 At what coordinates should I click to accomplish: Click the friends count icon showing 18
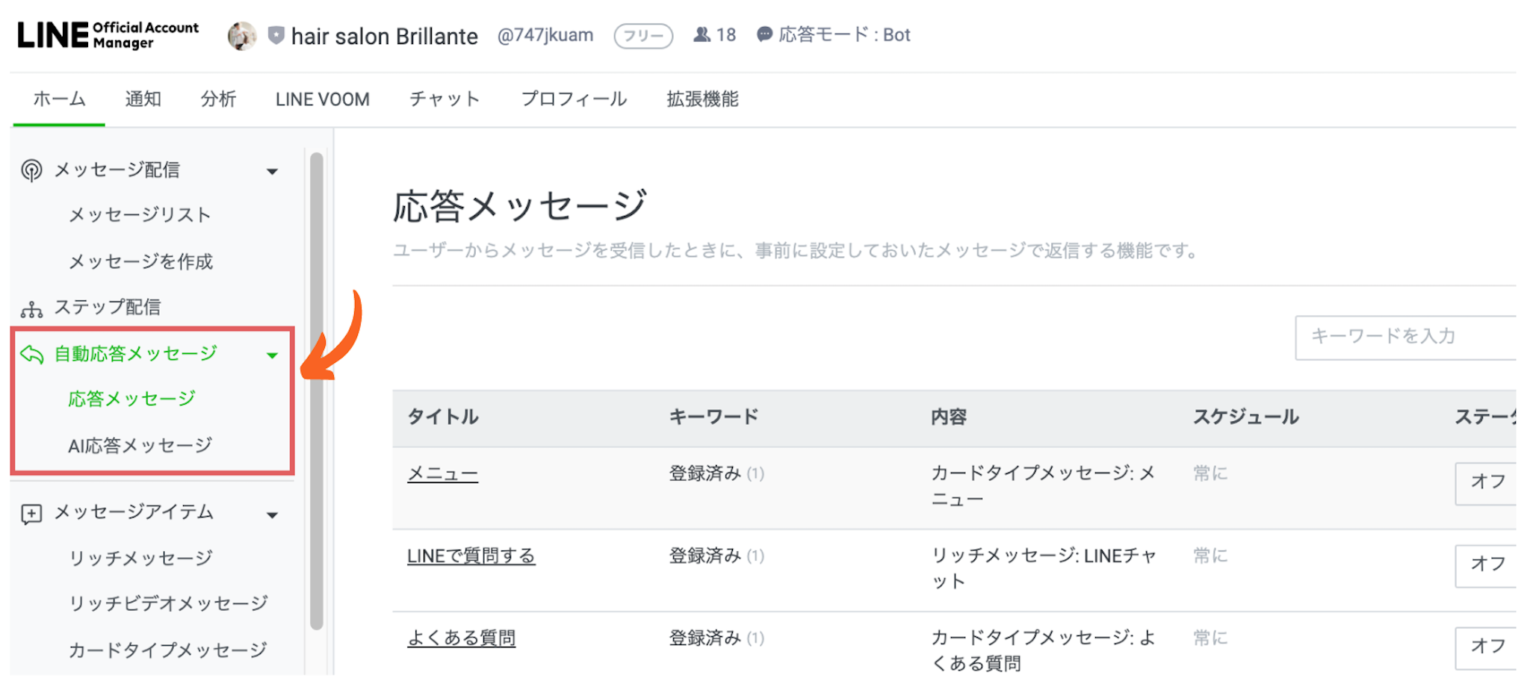[x=701, y=35]
